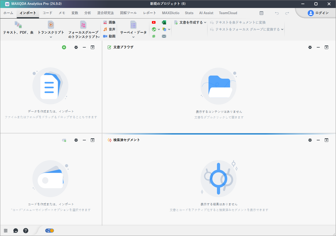Click the ログイン button
The width and height of the screenshot is (336, 236).
coord(318,13)
